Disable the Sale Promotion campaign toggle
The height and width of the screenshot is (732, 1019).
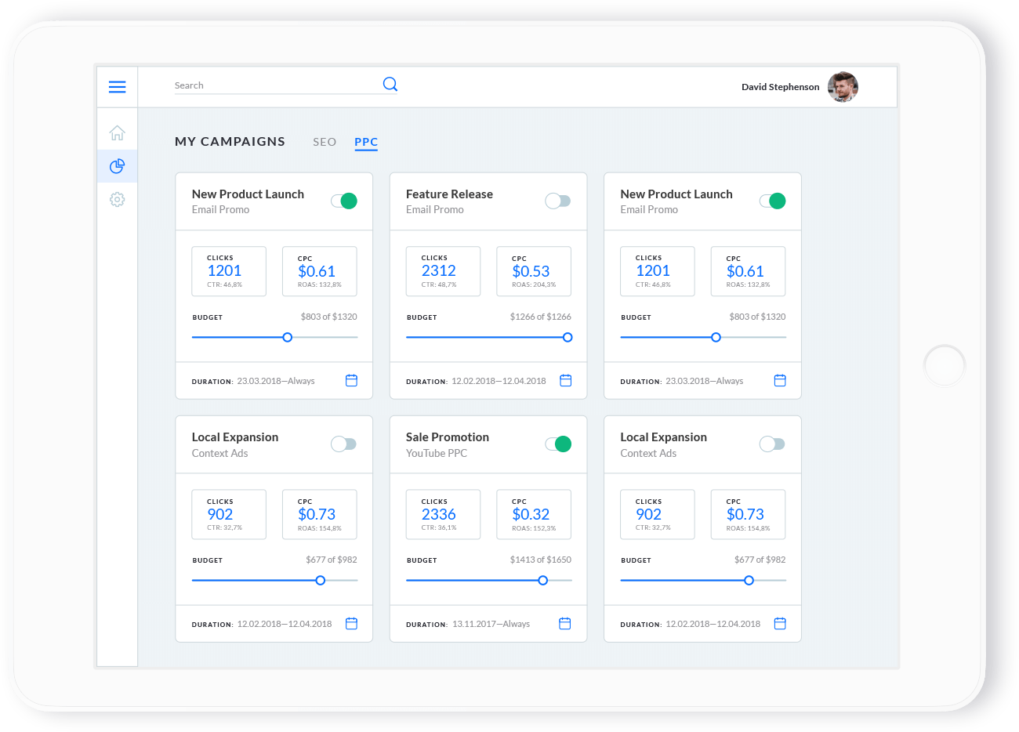pos(557,444)
